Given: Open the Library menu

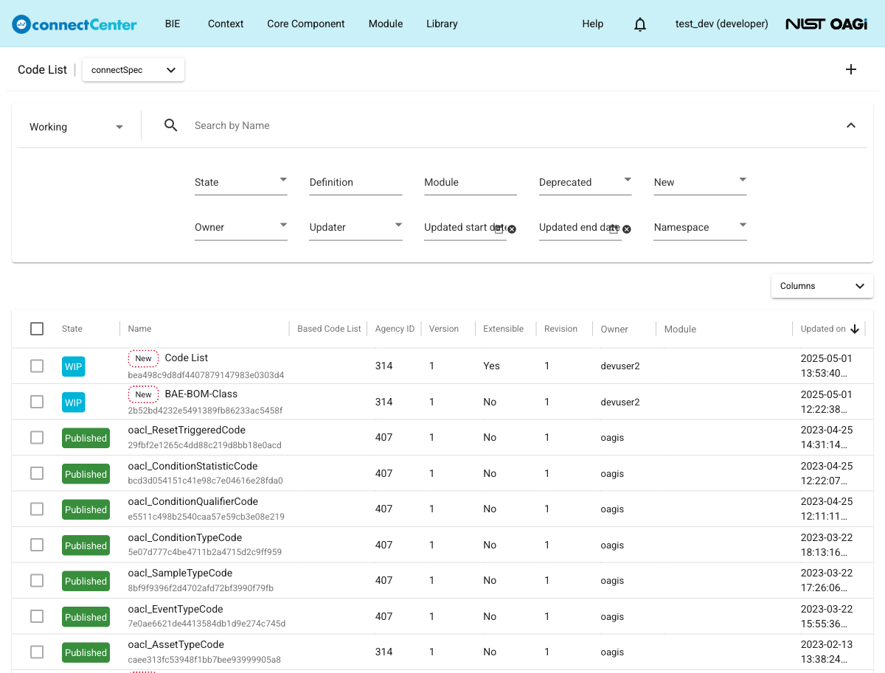Looking at the screenshot, I should [x=442, y=24].
